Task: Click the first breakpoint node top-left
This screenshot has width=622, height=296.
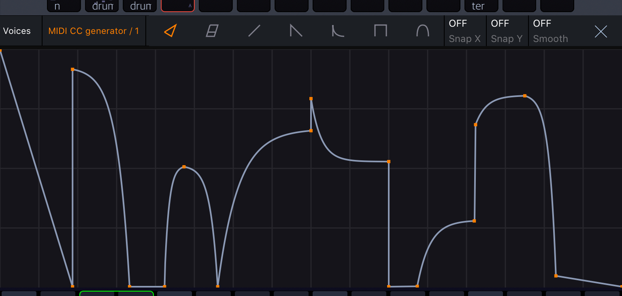Action: coord(2,50)
